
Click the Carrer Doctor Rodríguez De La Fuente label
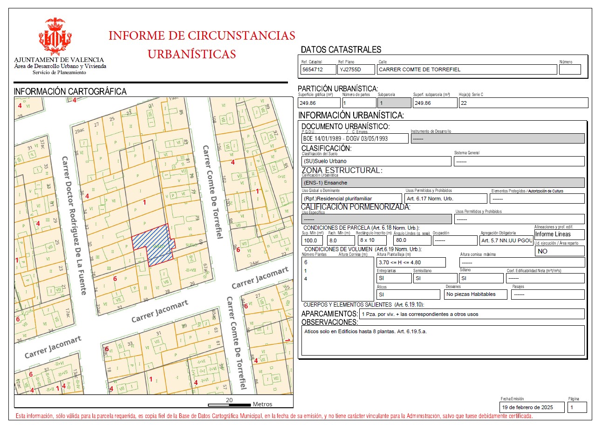coord(75,226)
